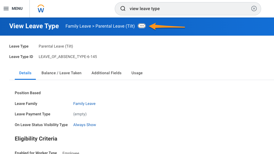This screenshot has width=274, height=154.
Task: Click the View Leave Type page title
Action: tap(34, 26)
